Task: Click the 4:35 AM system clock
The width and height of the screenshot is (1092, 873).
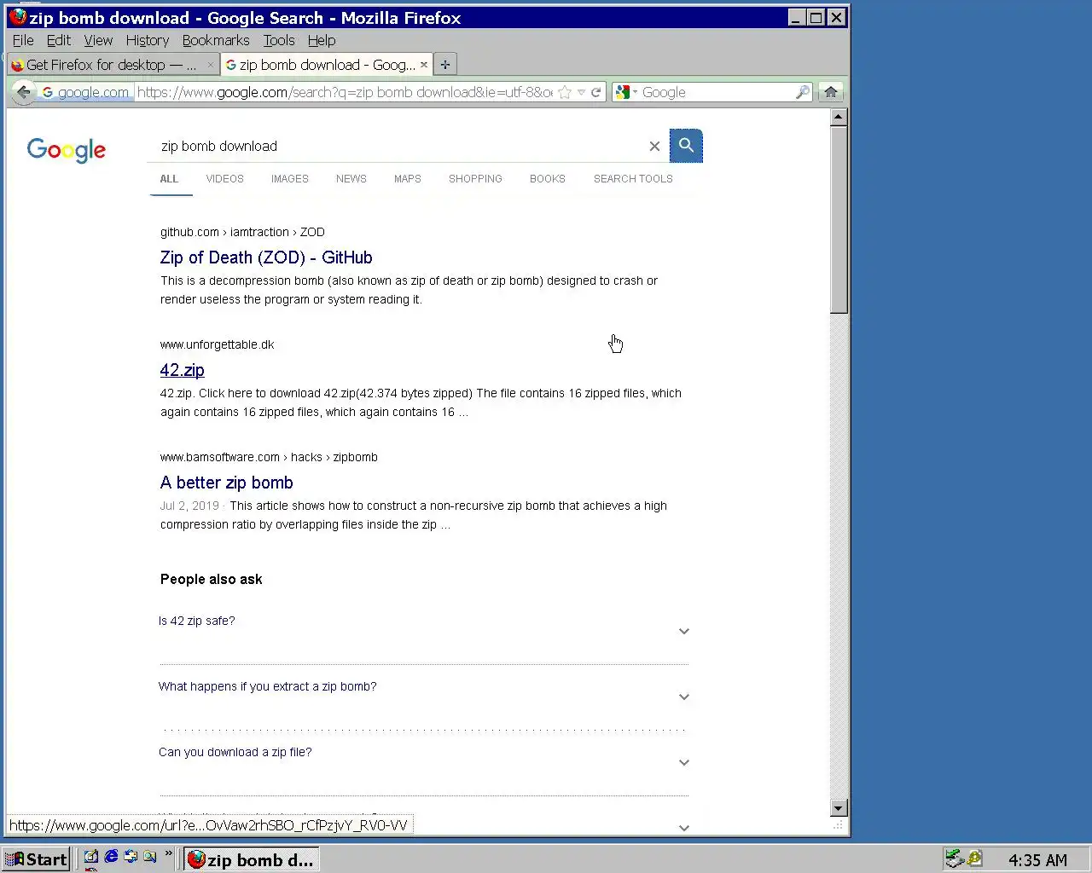Action: coord(1037,859)
